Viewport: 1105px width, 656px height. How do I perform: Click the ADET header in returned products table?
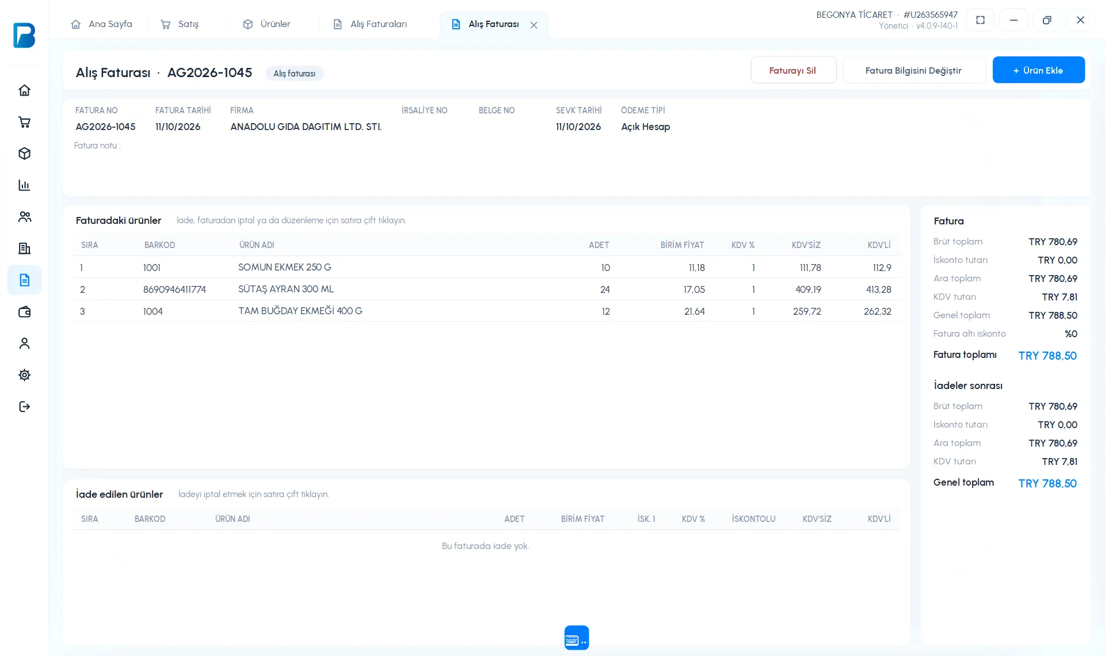(514, 519)
